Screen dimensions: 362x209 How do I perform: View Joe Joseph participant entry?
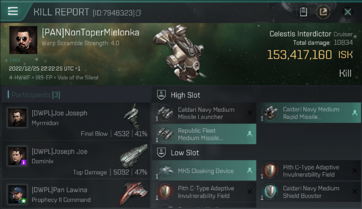pyautogui.click(x=76, y=121)
